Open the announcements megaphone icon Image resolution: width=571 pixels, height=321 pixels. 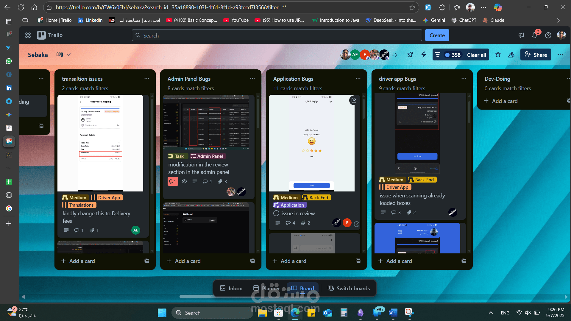point(521,35)
